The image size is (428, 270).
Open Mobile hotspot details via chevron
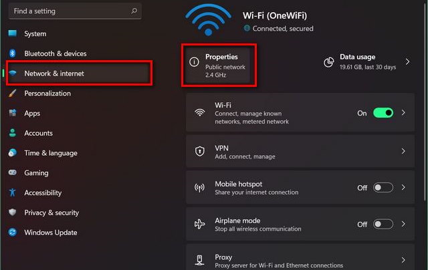[403, 188]
